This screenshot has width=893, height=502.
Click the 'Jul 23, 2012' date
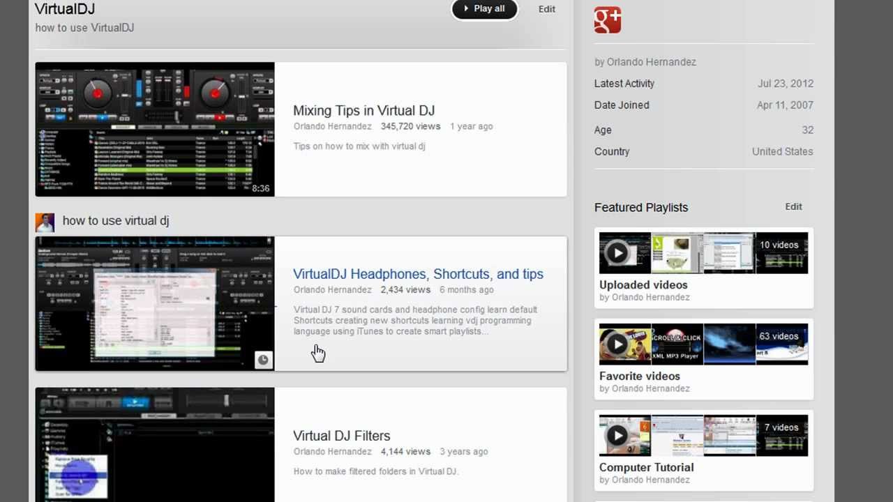[786, 84]
